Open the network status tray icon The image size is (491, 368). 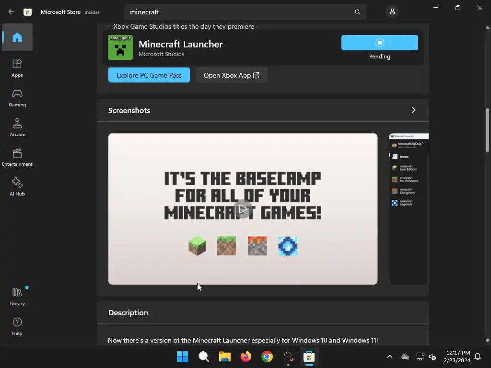click(x=420, y=356)
